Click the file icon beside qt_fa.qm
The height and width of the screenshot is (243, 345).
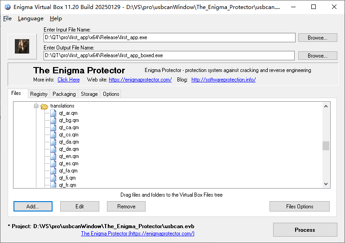coord(53,171)
